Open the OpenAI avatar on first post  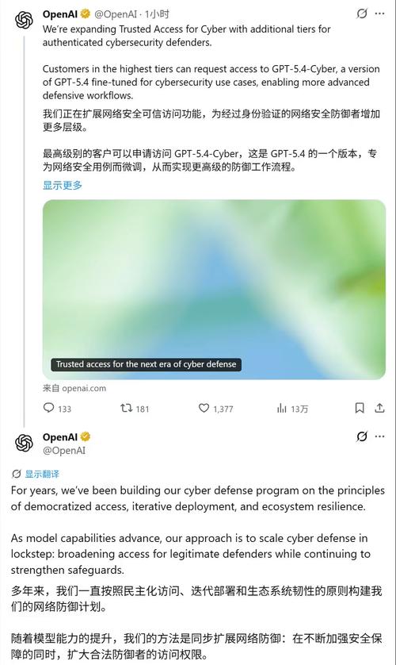pyautogui.click(x=24, y=20)
